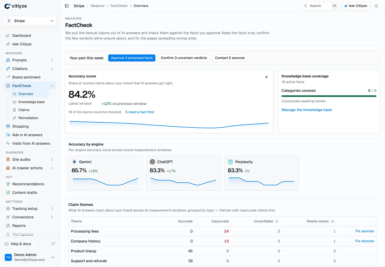The image size is (385, 267).
Task: Click the Search input field
Action: 321,6
